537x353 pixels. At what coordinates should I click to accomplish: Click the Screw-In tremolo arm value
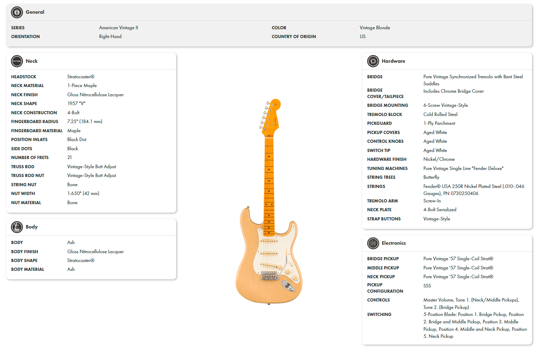(432, 201)
